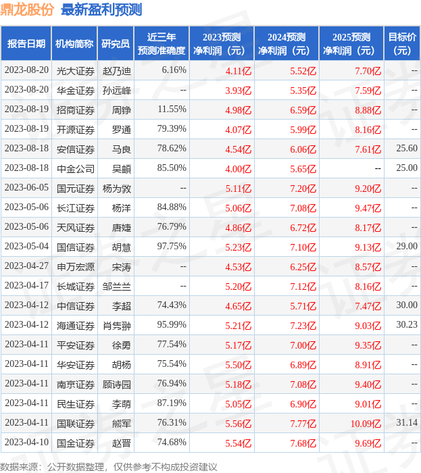Click target price 30.00
Screen dimensions: 421x473
pos(407,305)
